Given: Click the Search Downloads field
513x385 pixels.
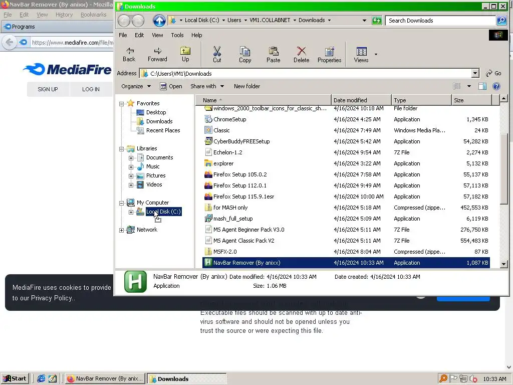Looking at the screenshot, I should [x=441, y=20].
